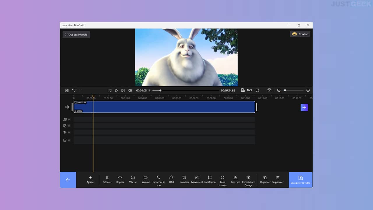
Task: Select the Rogner trim tool
Action: [x=120, y=179]
